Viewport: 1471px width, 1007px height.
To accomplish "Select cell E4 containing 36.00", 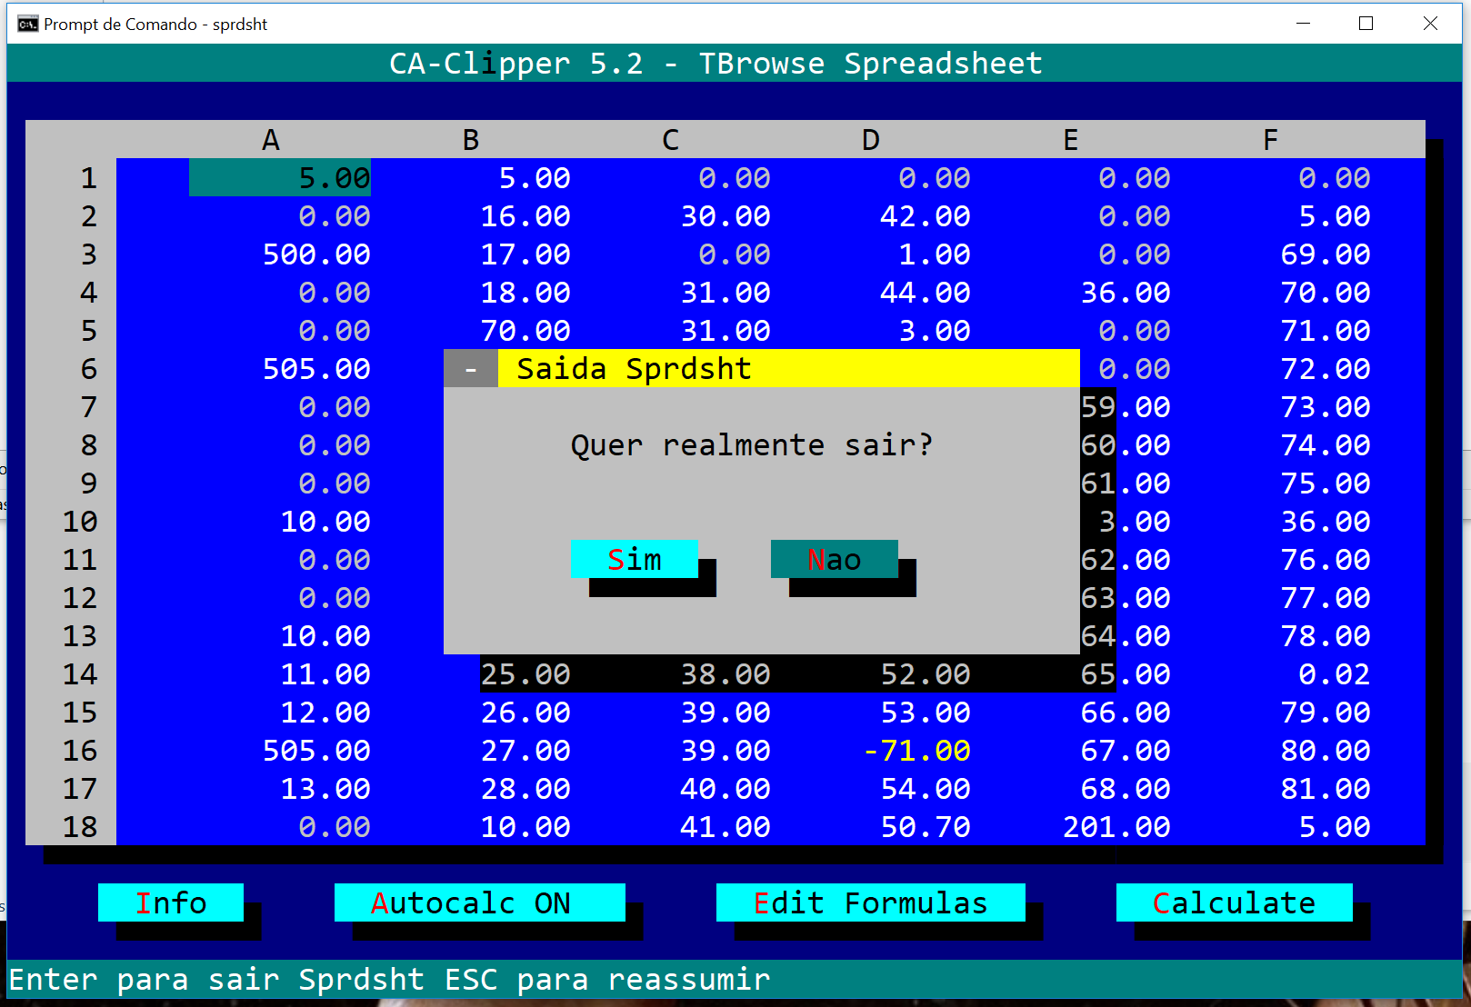I will pos(1126,292).
